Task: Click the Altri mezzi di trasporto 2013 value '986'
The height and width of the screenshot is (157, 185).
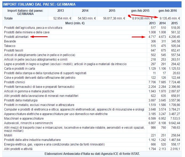Action: click(x=153, y=128)
